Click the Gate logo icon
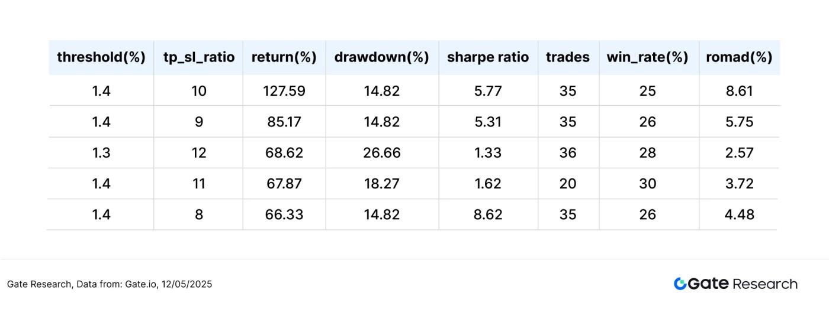Image resolution: width=829 pixels, height=309 pixels. pos(680,284)
